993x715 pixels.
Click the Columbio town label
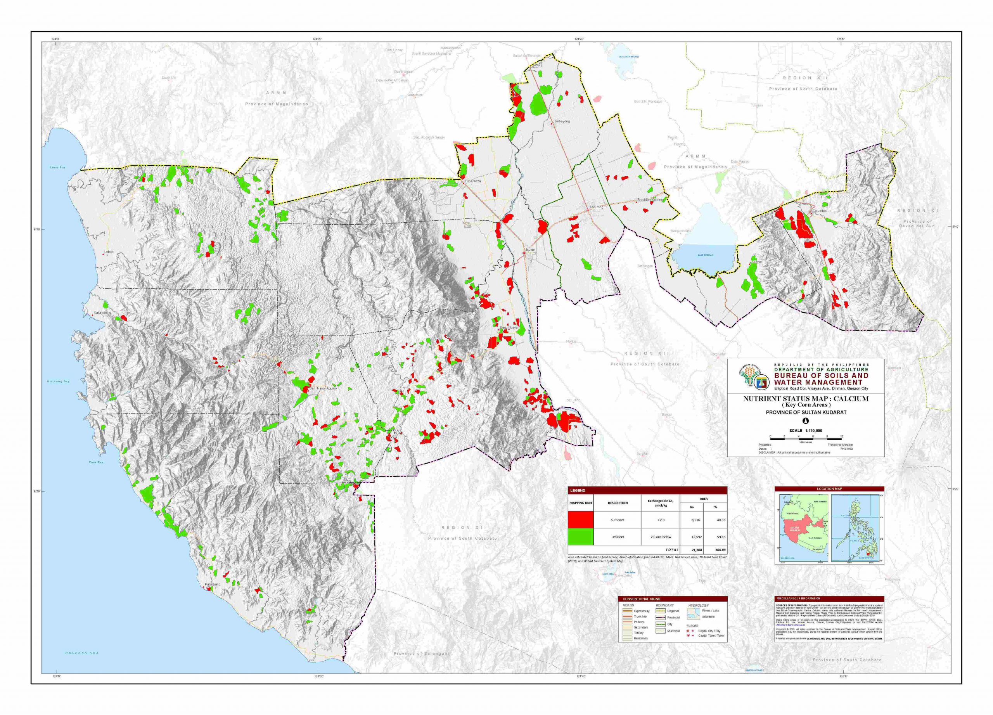click(819, 211)
